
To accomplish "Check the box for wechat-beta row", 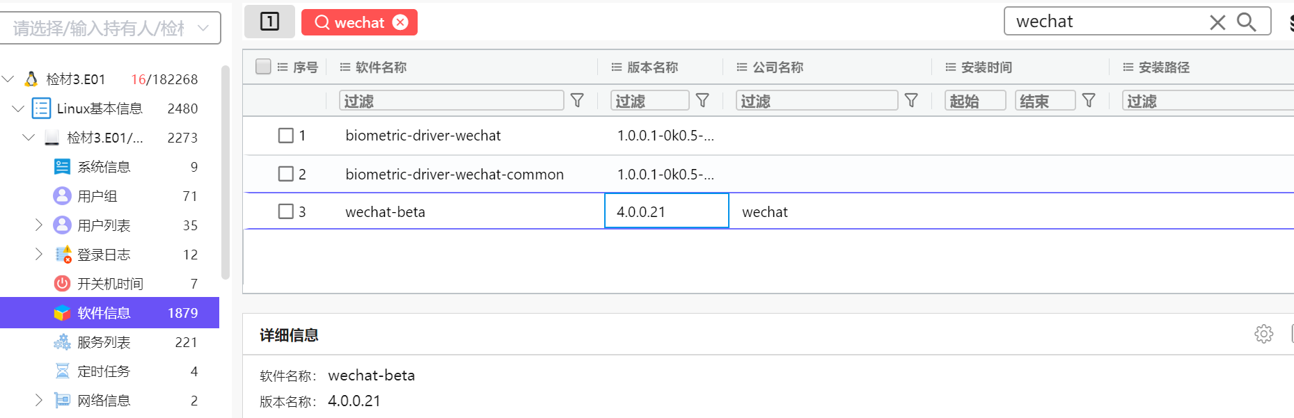I will coord(285,211).
